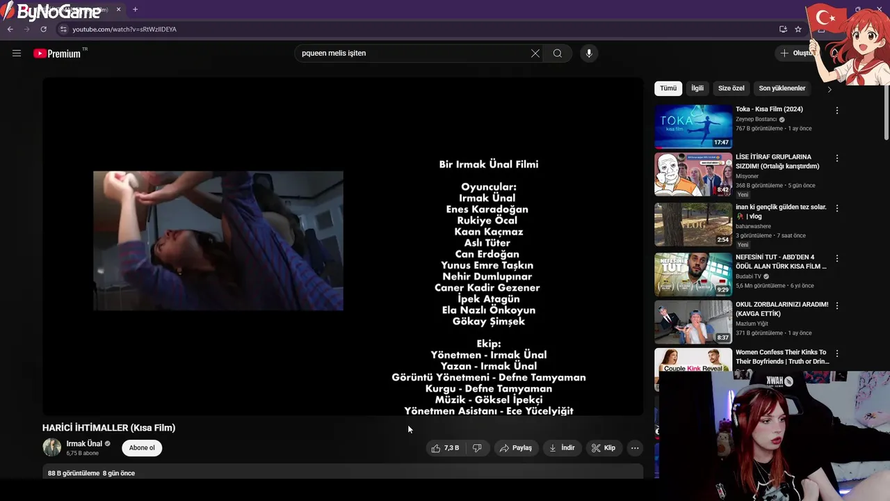Open Misyoner channel link
Screen dimensions: 890x501
pyautogui.click(x=747, y=176)
